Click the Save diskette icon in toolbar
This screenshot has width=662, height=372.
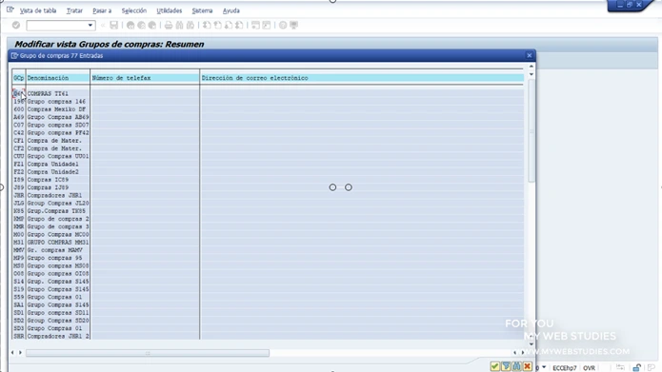click(x=114, y=26)
